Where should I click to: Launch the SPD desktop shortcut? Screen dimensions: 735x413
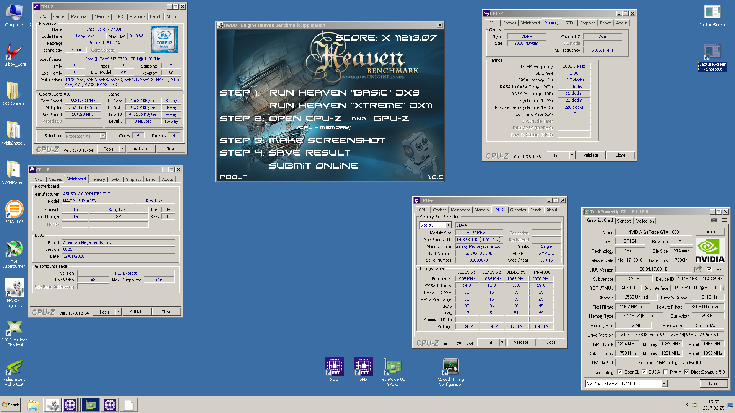[x=363, y=370]
